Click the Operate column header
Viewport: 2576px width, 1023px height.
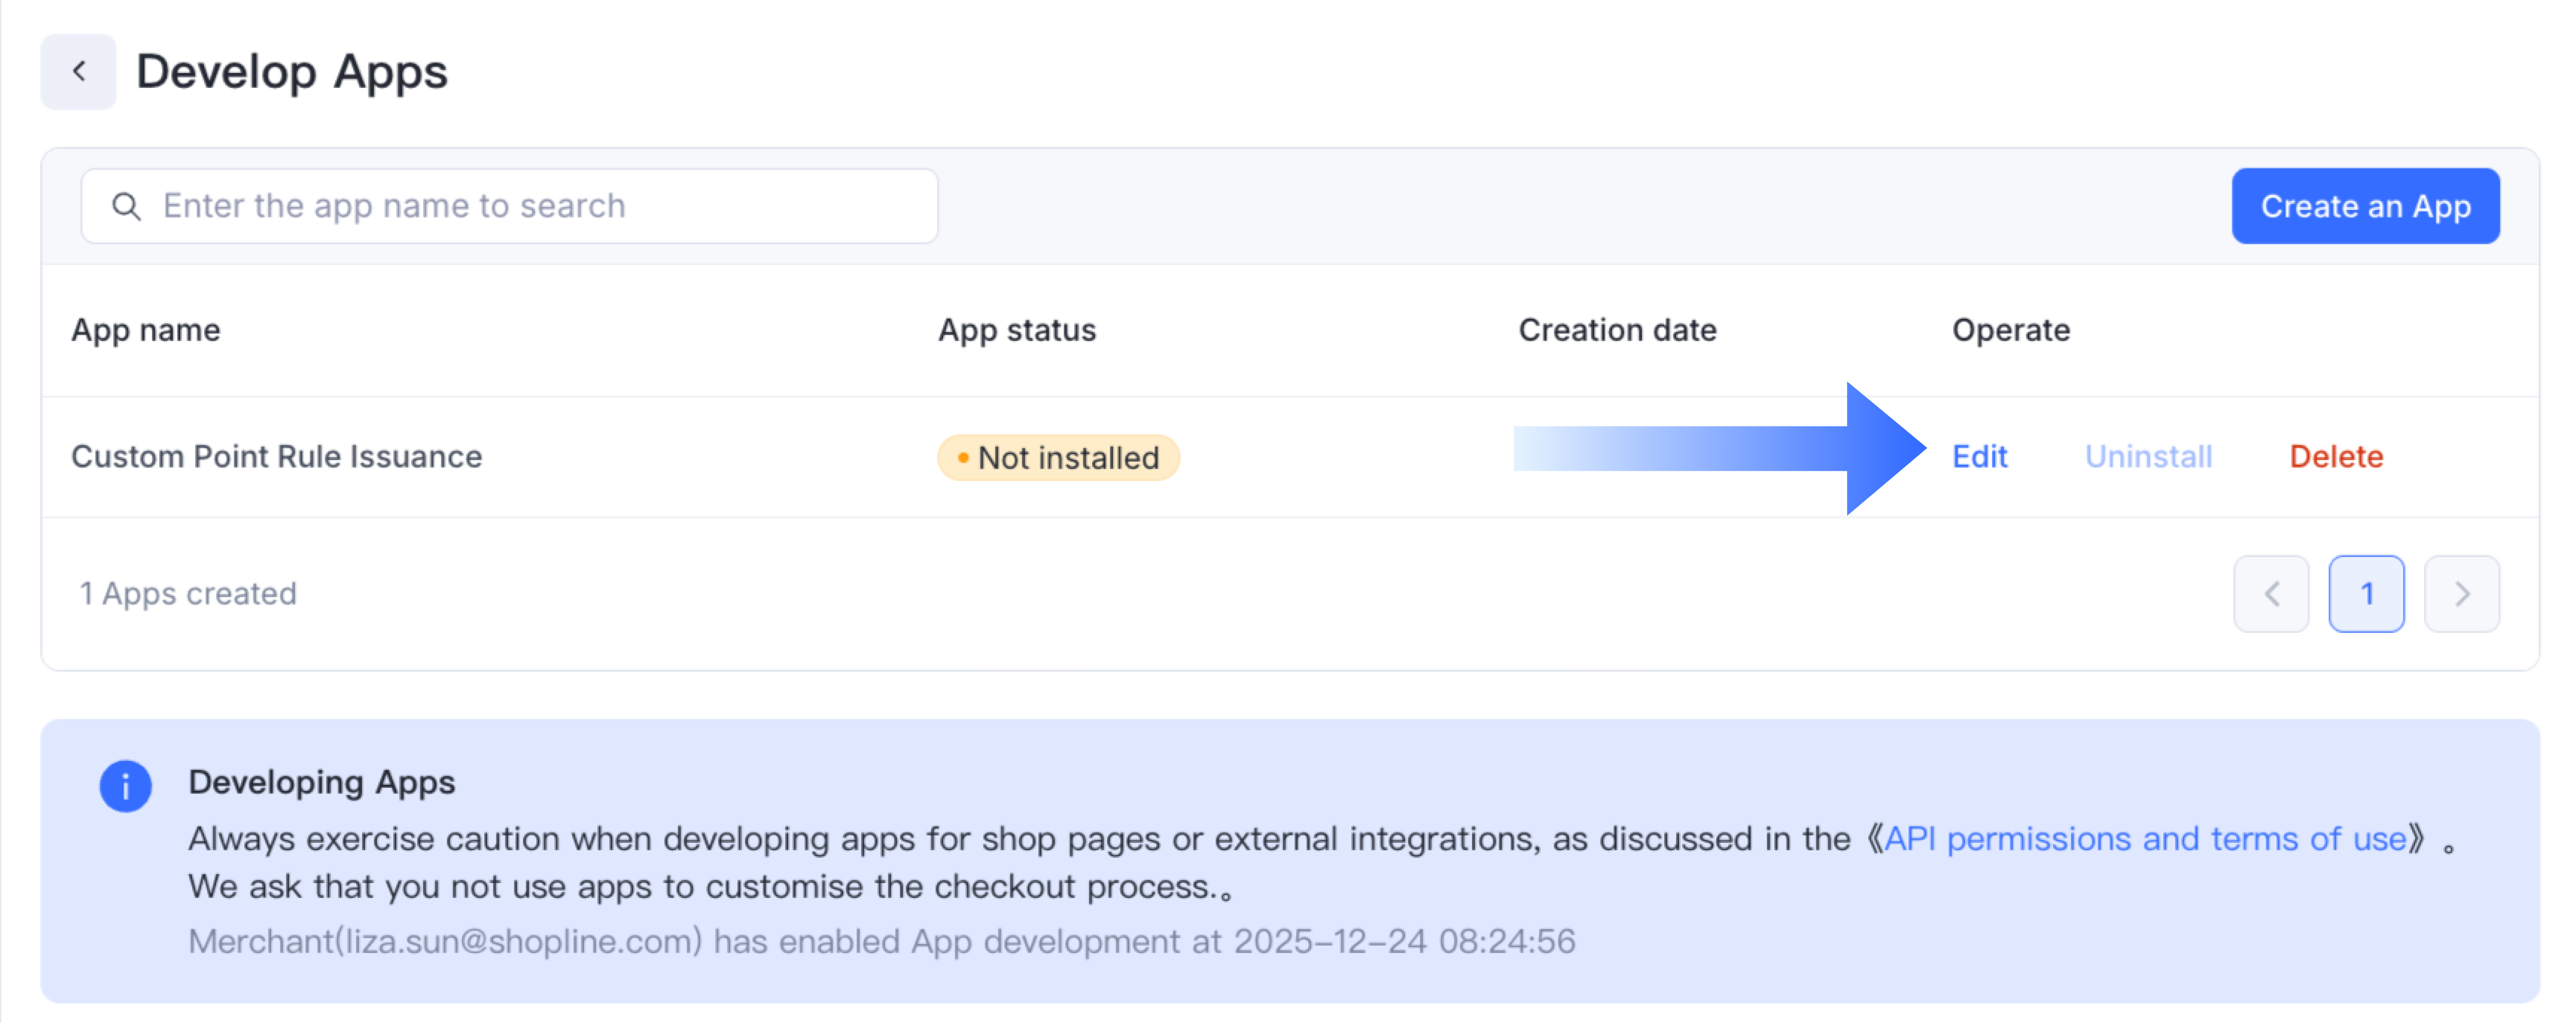(2010, 331)
